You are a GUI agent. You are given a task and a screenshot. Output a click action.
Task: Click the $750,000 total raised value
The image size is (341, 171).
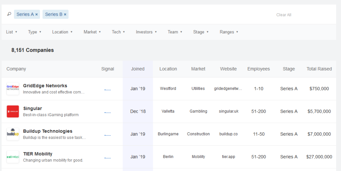point(319,88)
